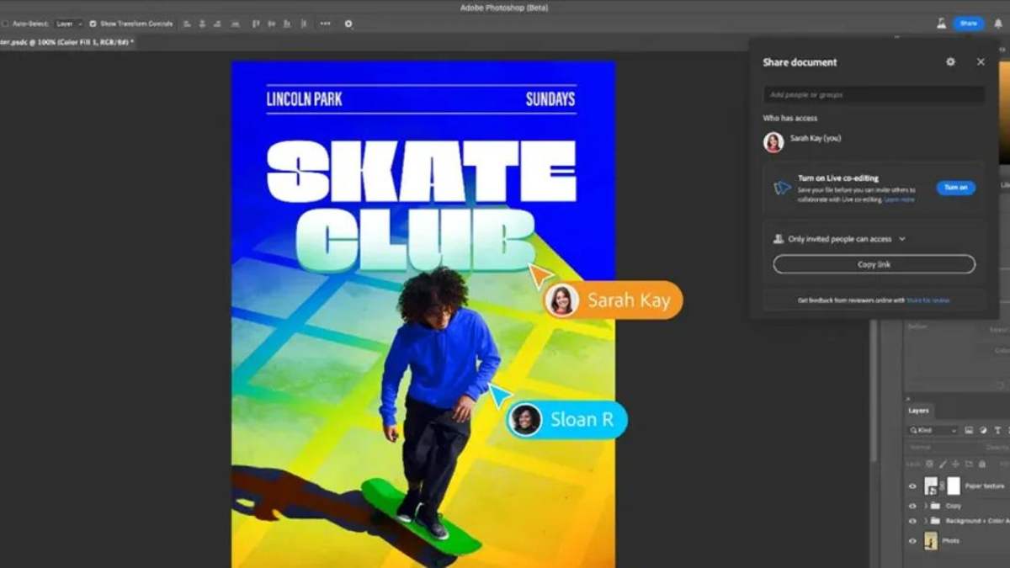Open Share document settings gear

click(x=950, y=61)
